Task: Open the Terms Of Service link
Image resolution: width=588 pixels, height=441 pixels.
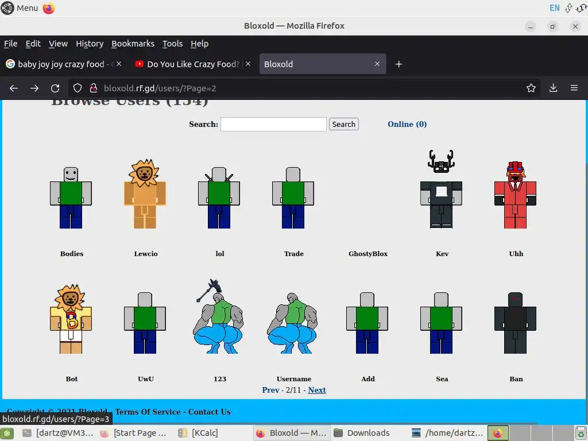Action: (x=148, y=412)
